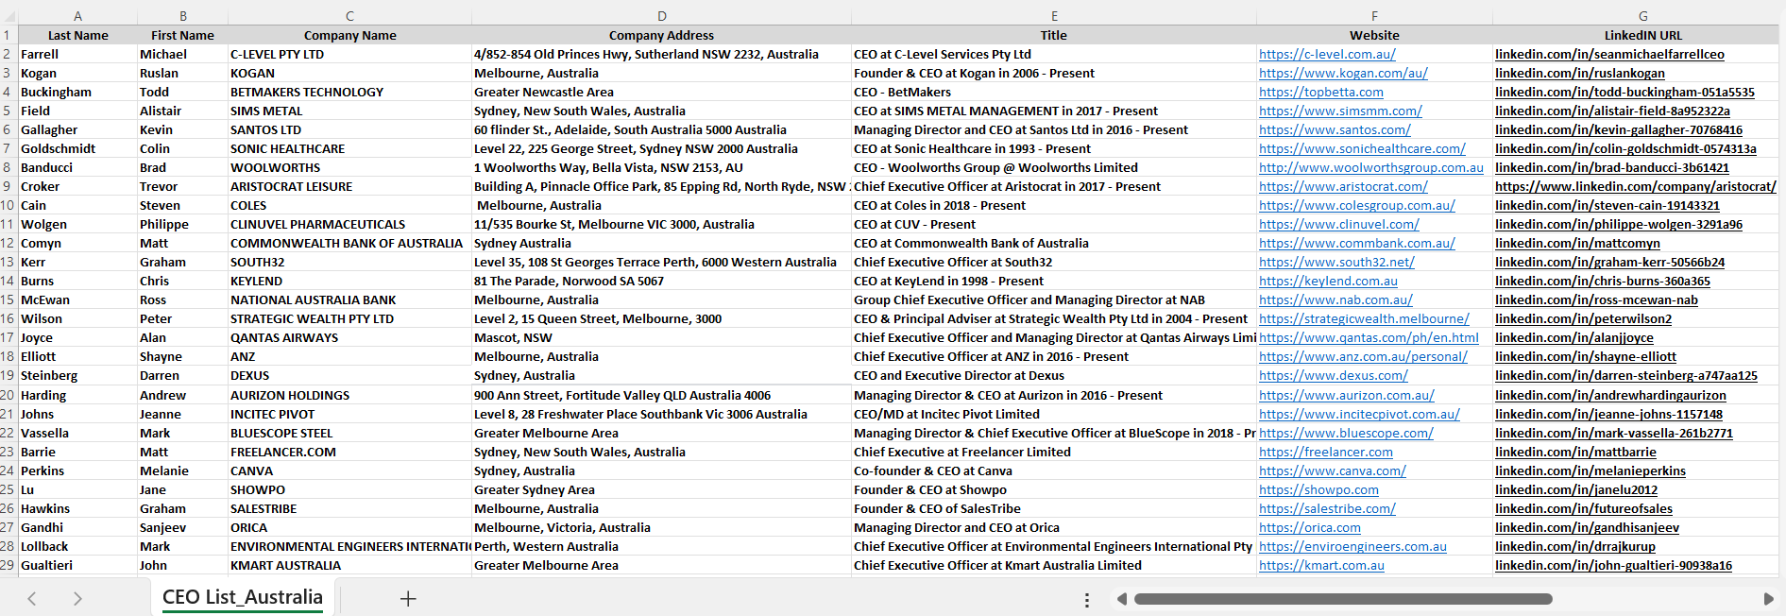1786x616 pixels.
Task: Add a new sheet with plus icon
Action: tap(408, 598)
